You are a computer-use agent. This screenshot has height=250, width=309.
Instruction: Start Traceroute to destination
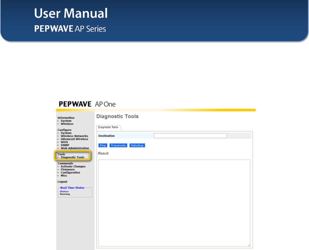[118, 145]
